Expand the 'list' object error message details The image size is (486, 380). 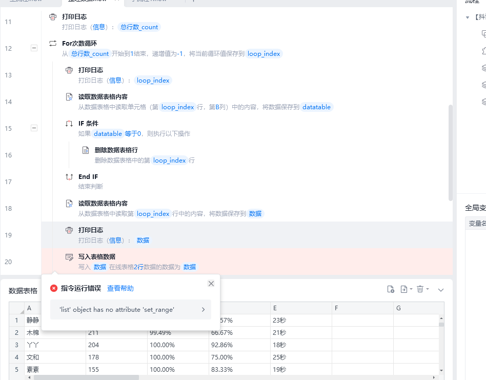click(203, 310)
